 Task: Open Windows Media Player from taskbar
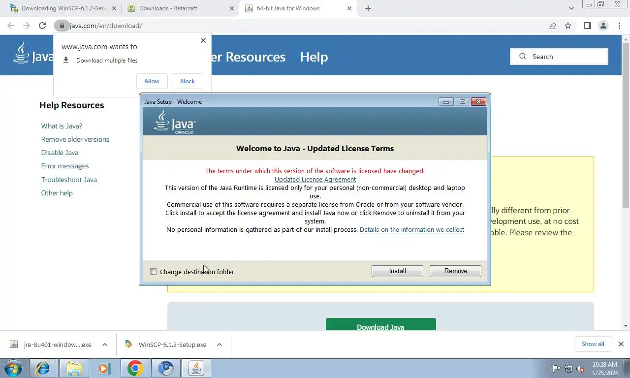(x=104, y=368)
